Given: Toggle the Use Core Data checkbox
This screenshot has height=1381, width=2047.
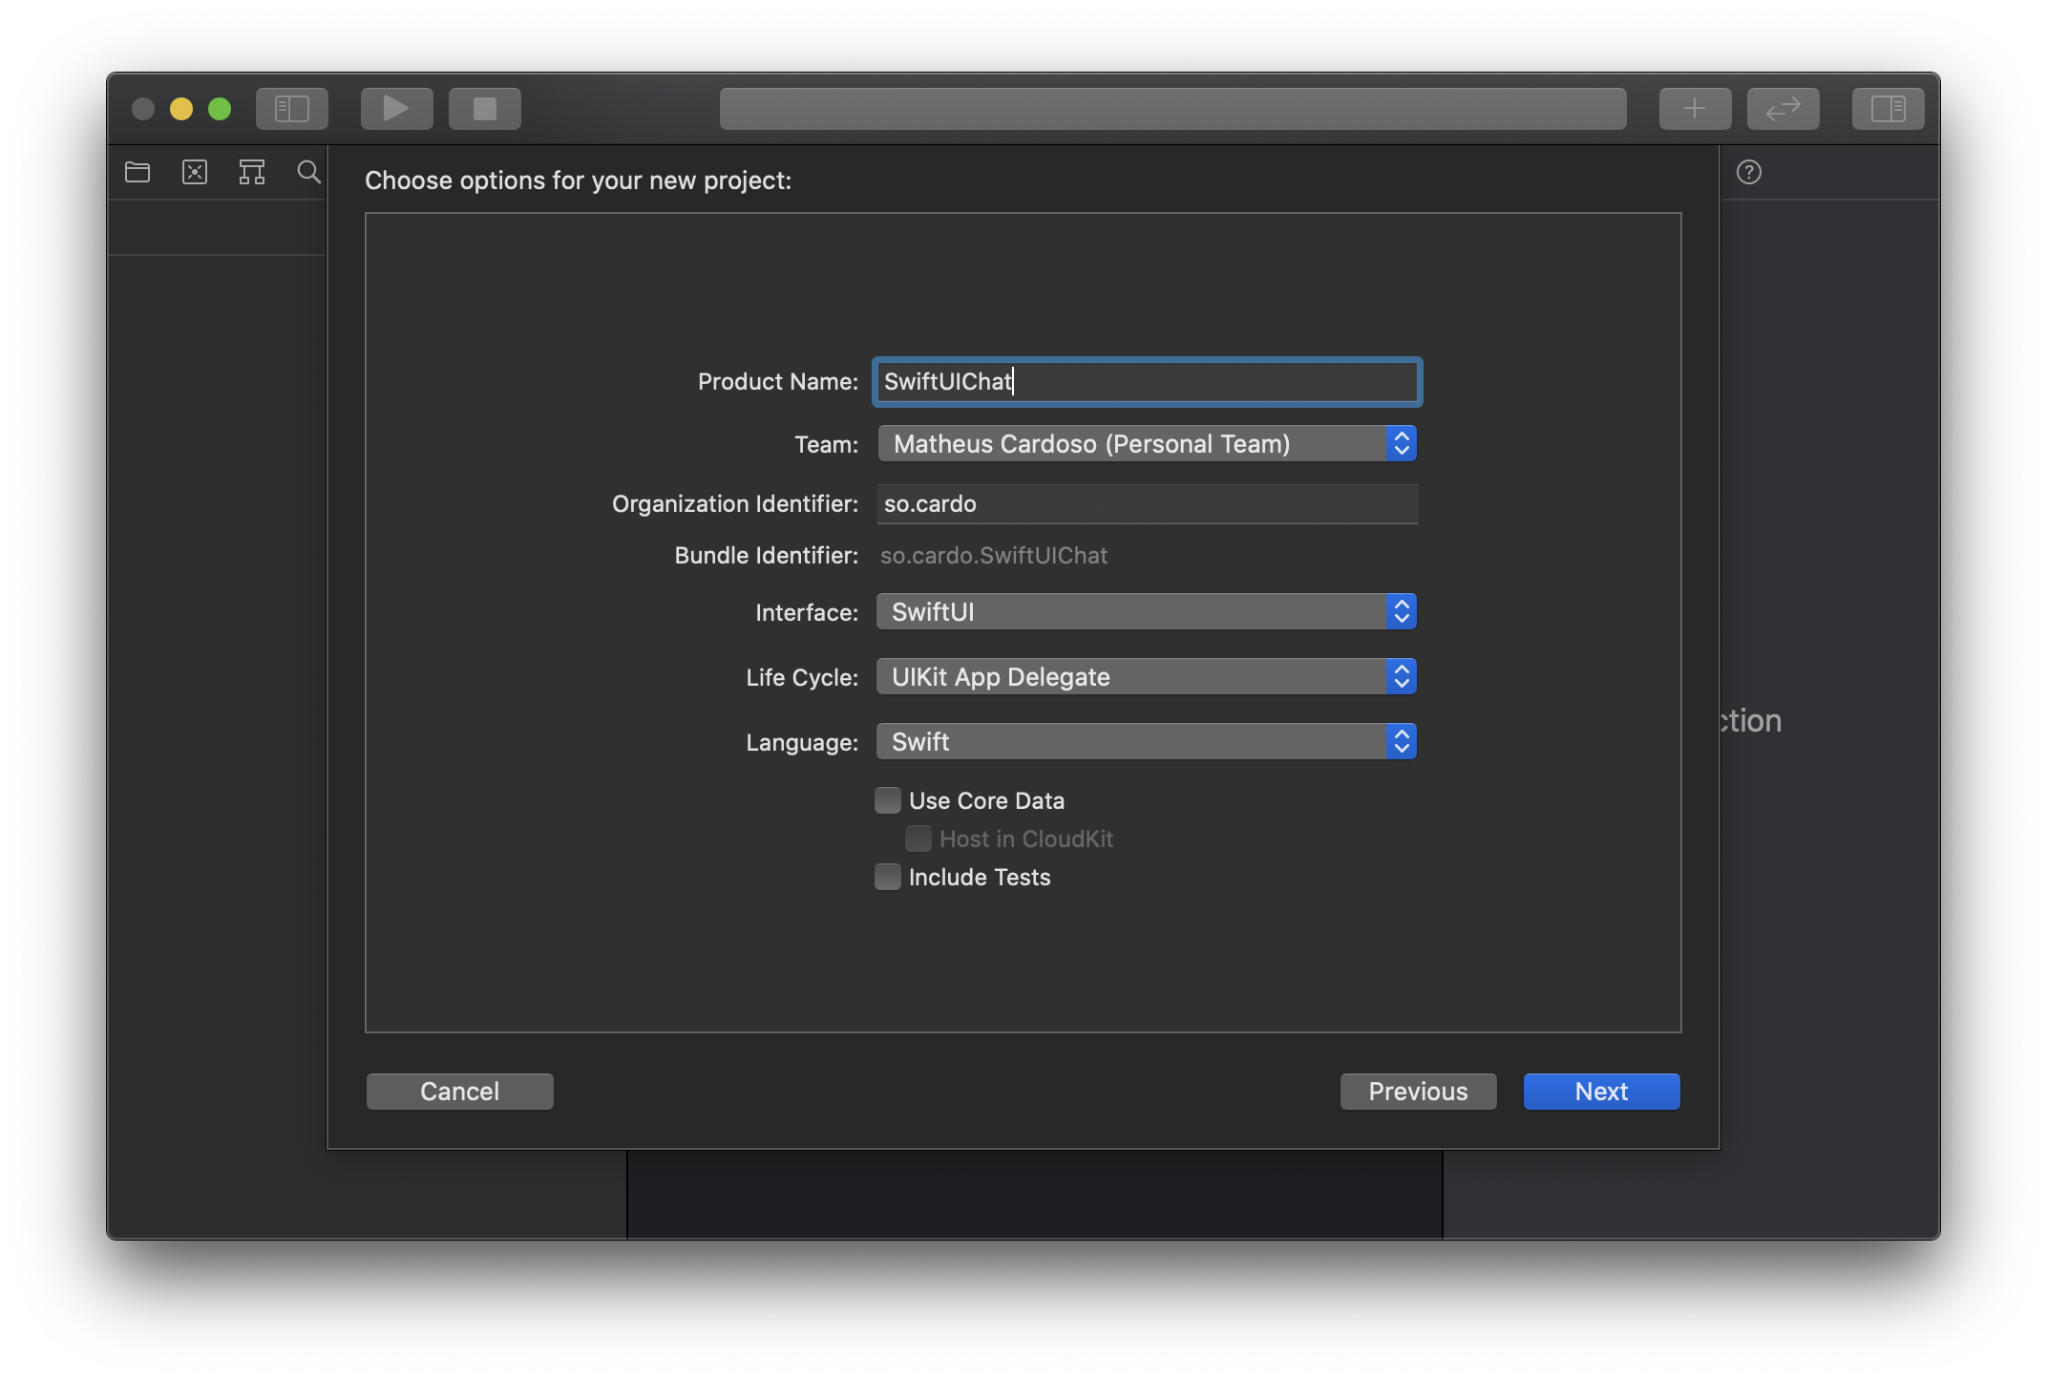Looking at the screenshot, I should (886, 798).
